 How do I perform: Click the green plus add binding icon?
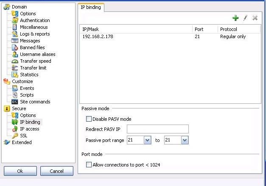coord(235,18)
